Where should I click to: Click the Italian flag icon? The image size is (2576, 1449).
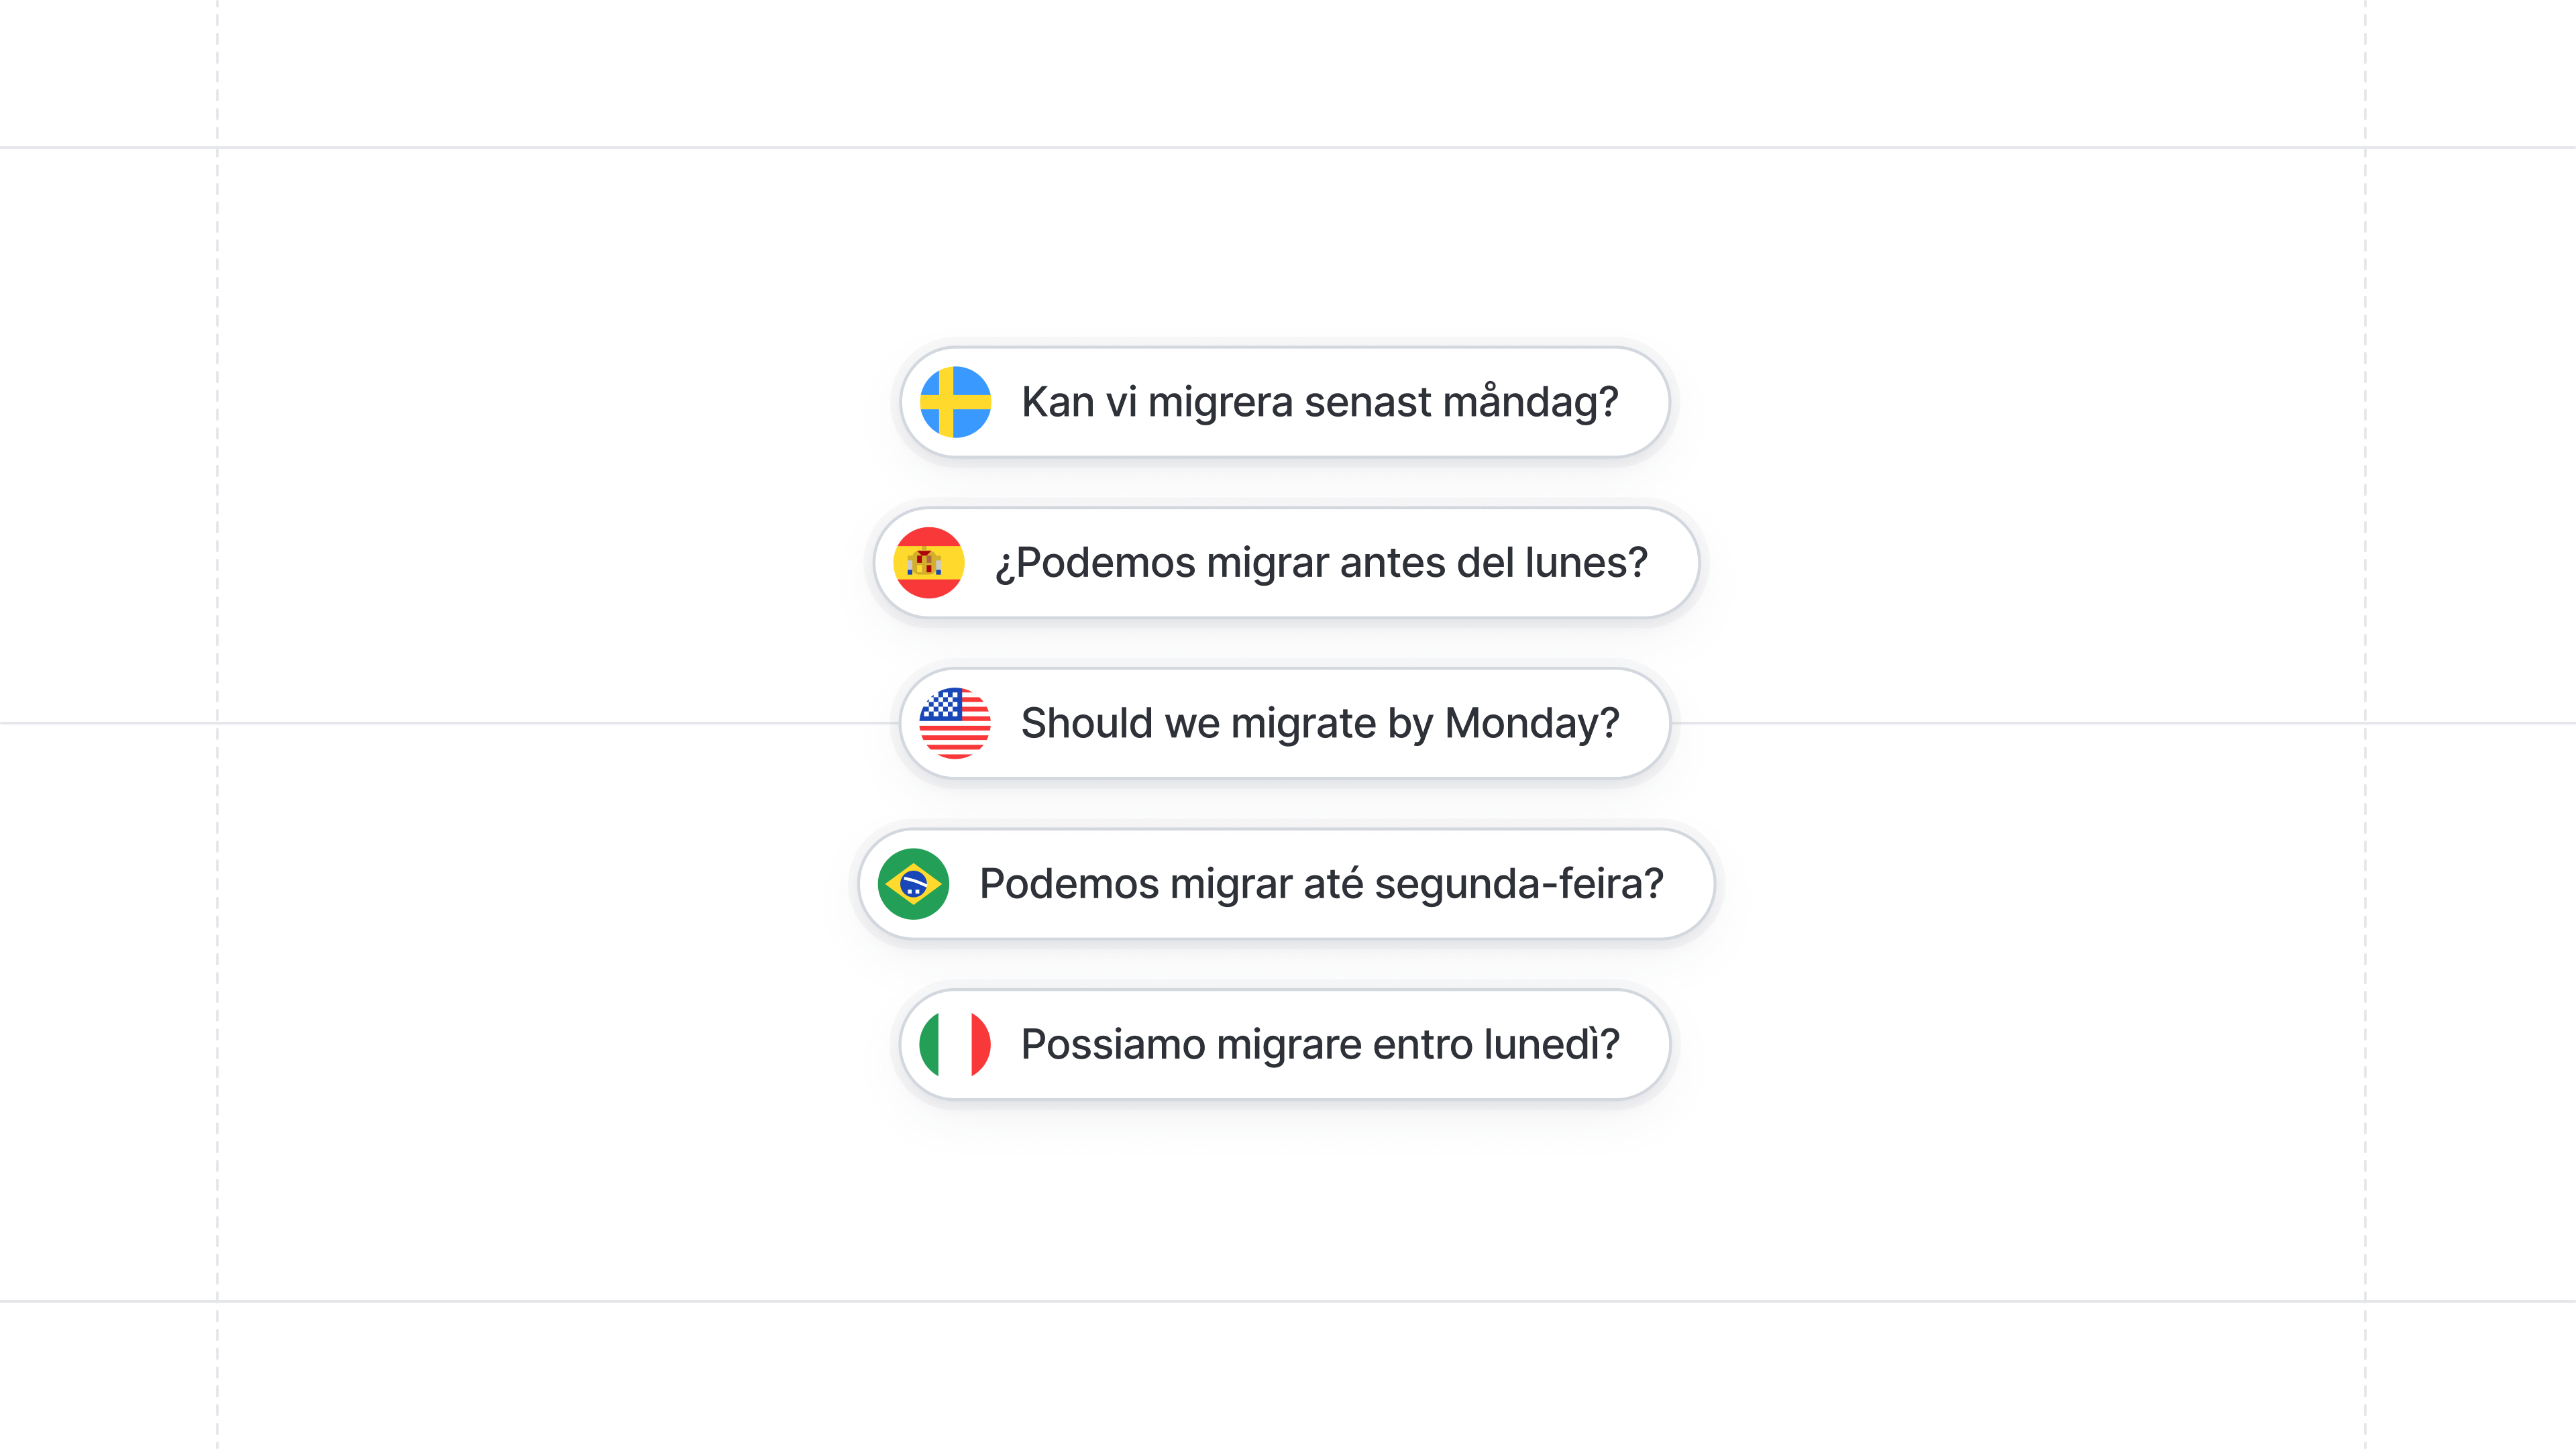coord(955,1044)
